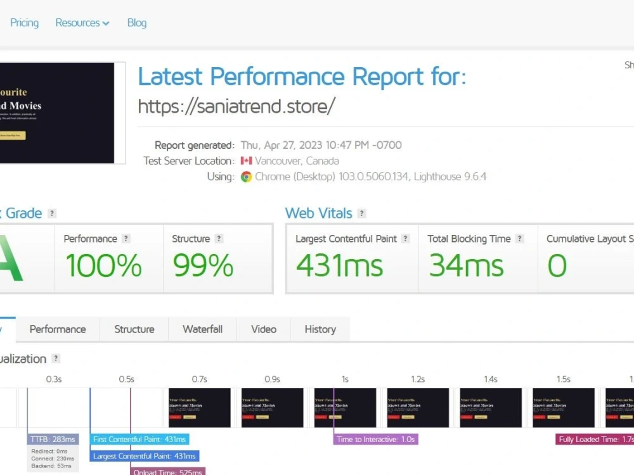Open help icon beside Visualization heading
634x475 pixels.
[x=56, y=358]
